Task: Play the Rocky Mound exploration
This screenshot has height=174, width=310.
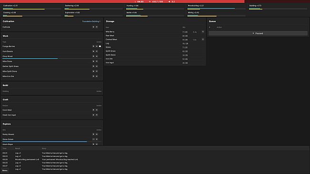Action: click(x=93, y=135)
